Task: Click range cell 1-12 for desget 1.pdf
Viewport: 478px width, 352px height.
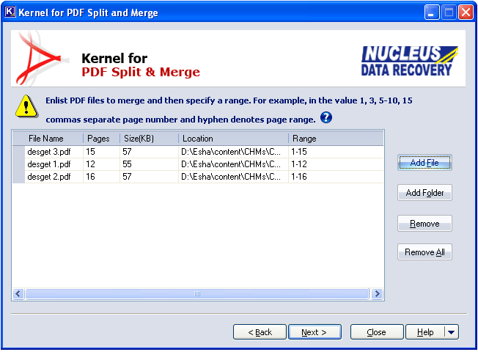Action: [336, 164]
